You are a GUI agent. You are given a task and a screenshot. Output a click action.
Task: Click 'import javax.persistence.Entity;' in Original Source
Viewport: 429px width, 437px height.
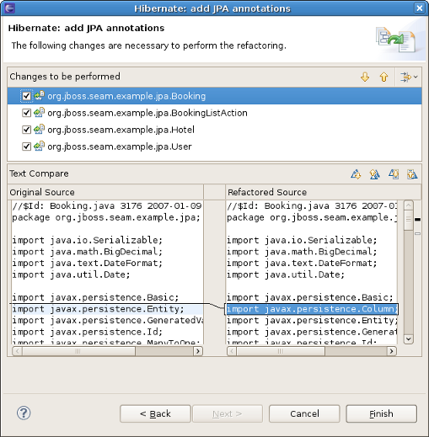point(98,309)
